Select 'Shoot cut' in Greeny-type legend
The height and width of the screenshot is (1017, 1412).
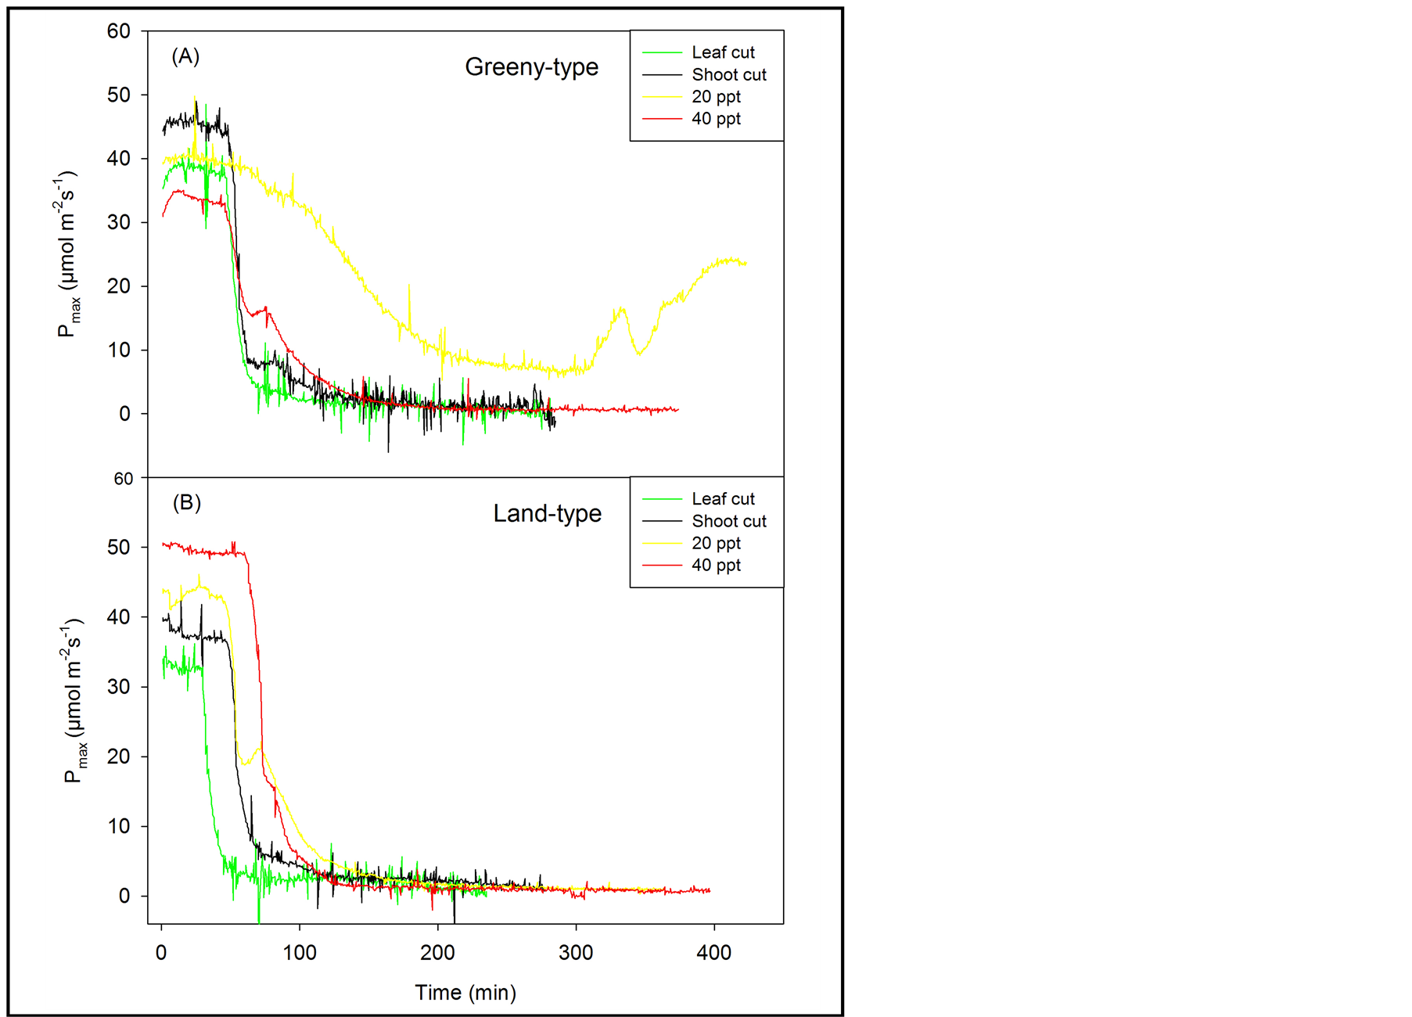729,75
